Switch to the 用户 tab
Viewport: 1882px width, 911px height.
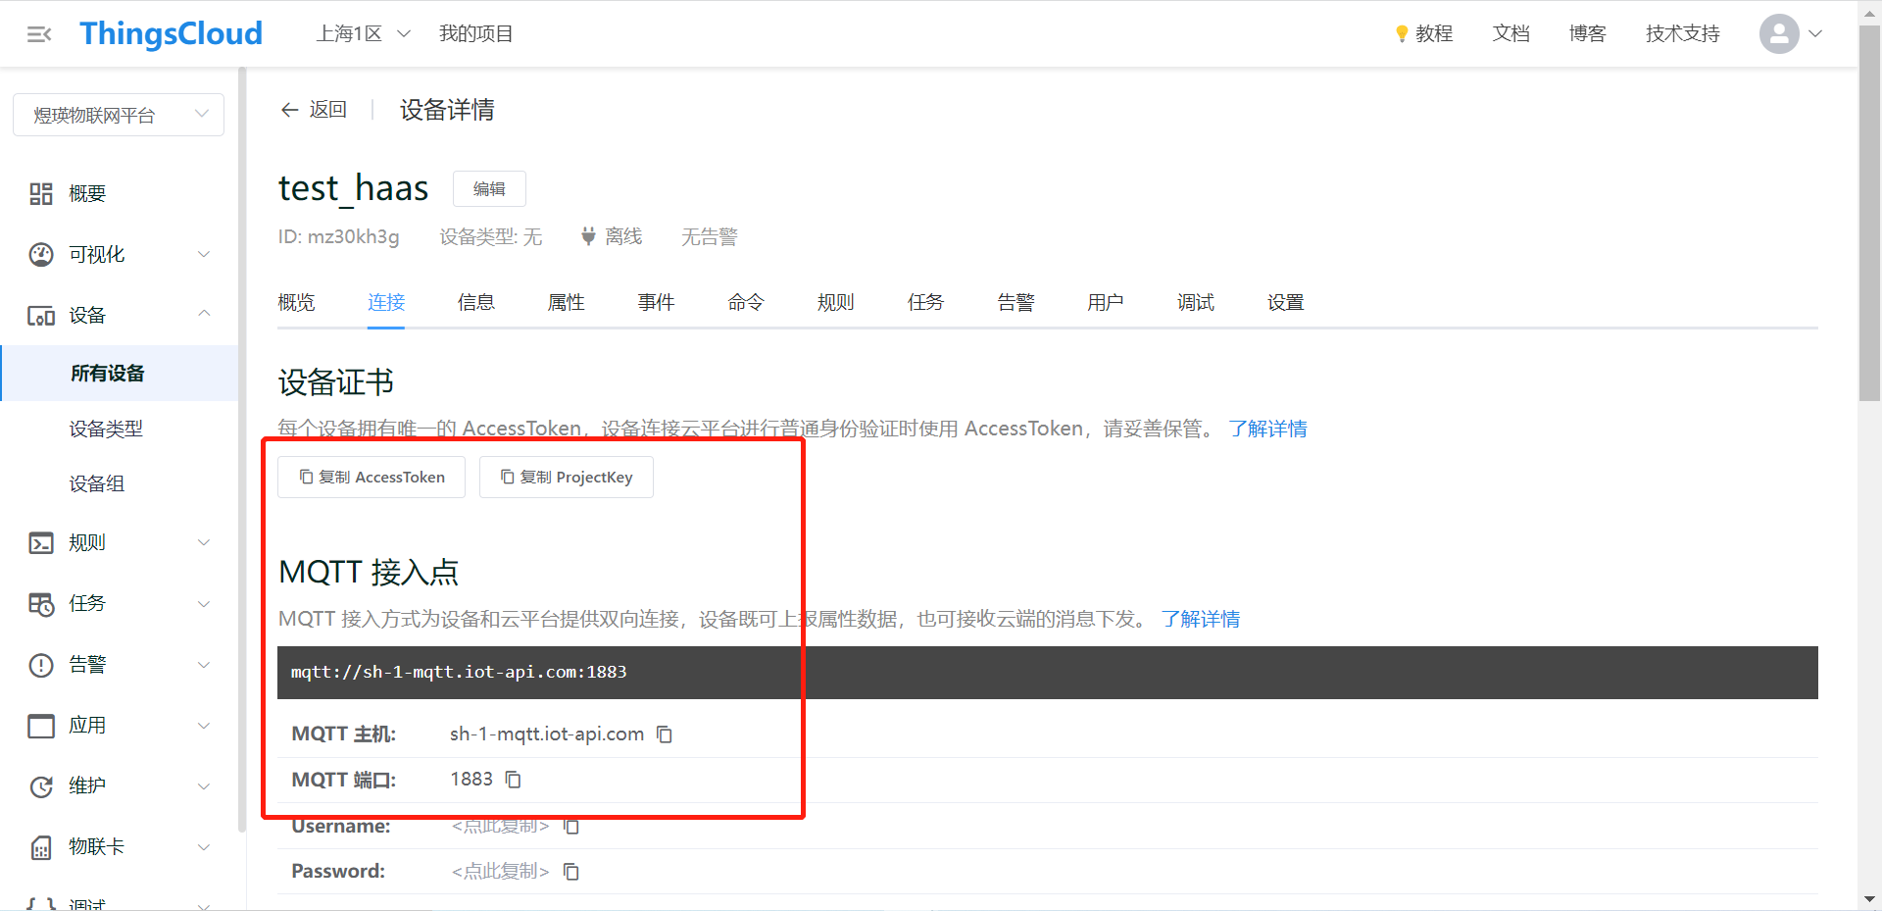pyautogui.click(x=1106, y=303)
